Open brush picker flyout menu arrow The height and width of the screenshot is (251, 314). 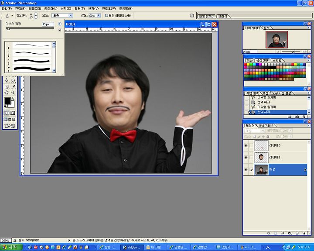[60, 24]
